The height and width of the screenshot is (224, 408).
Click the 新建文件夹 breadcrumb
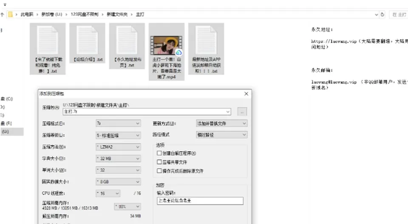click(117, 14)
